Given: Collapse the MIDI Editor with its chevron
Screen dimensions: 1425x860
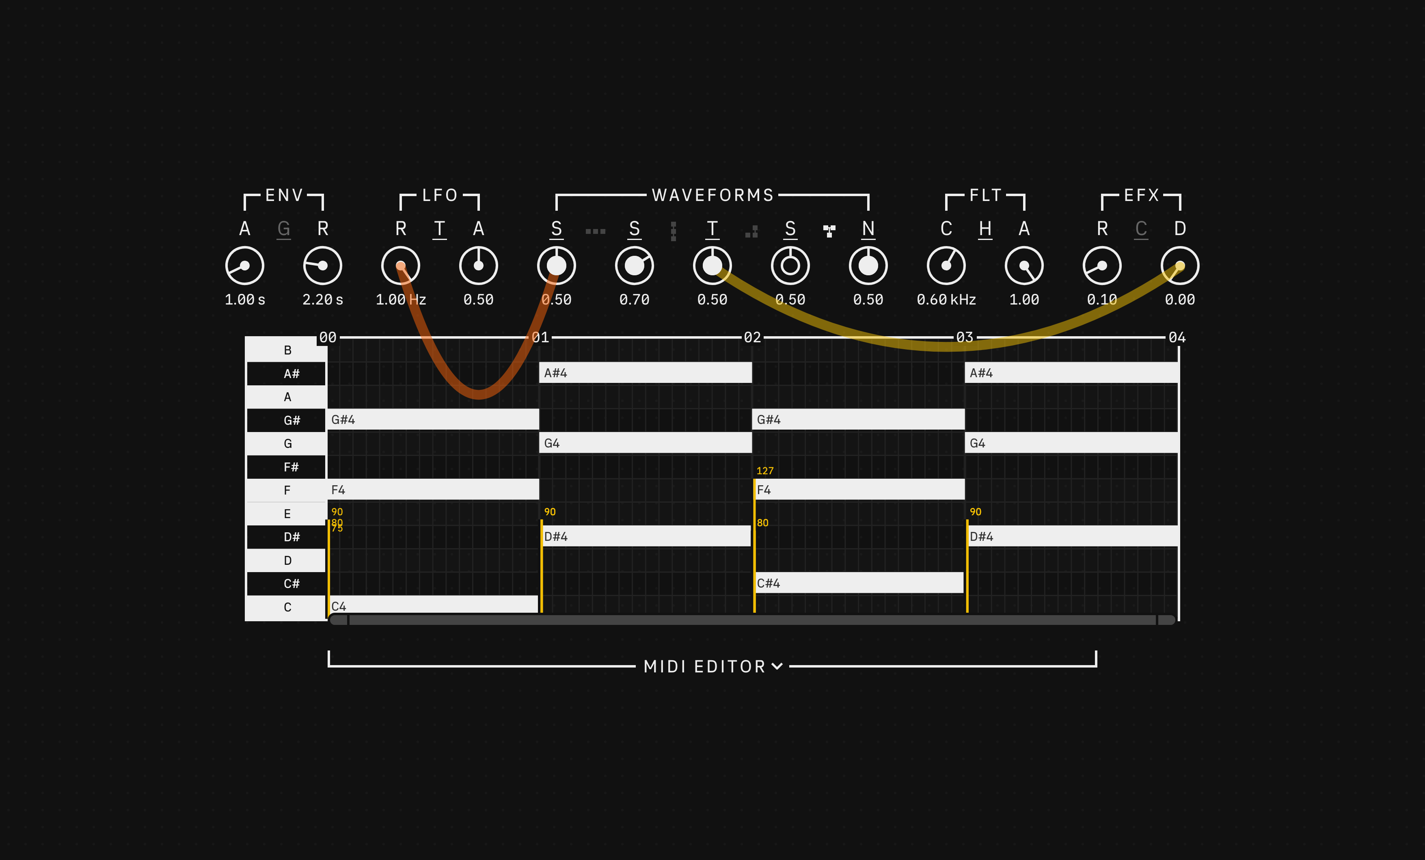Looking at the screenshot, I should pos(778,666).
